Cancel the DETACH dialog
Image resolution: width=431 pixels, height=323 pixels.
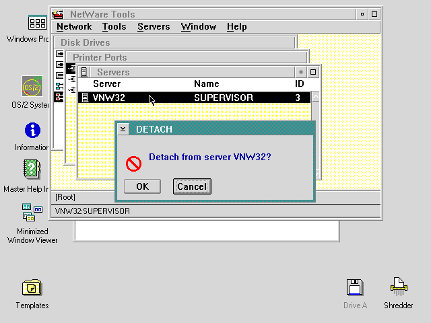pyautogui.click(x=192, y=186)
